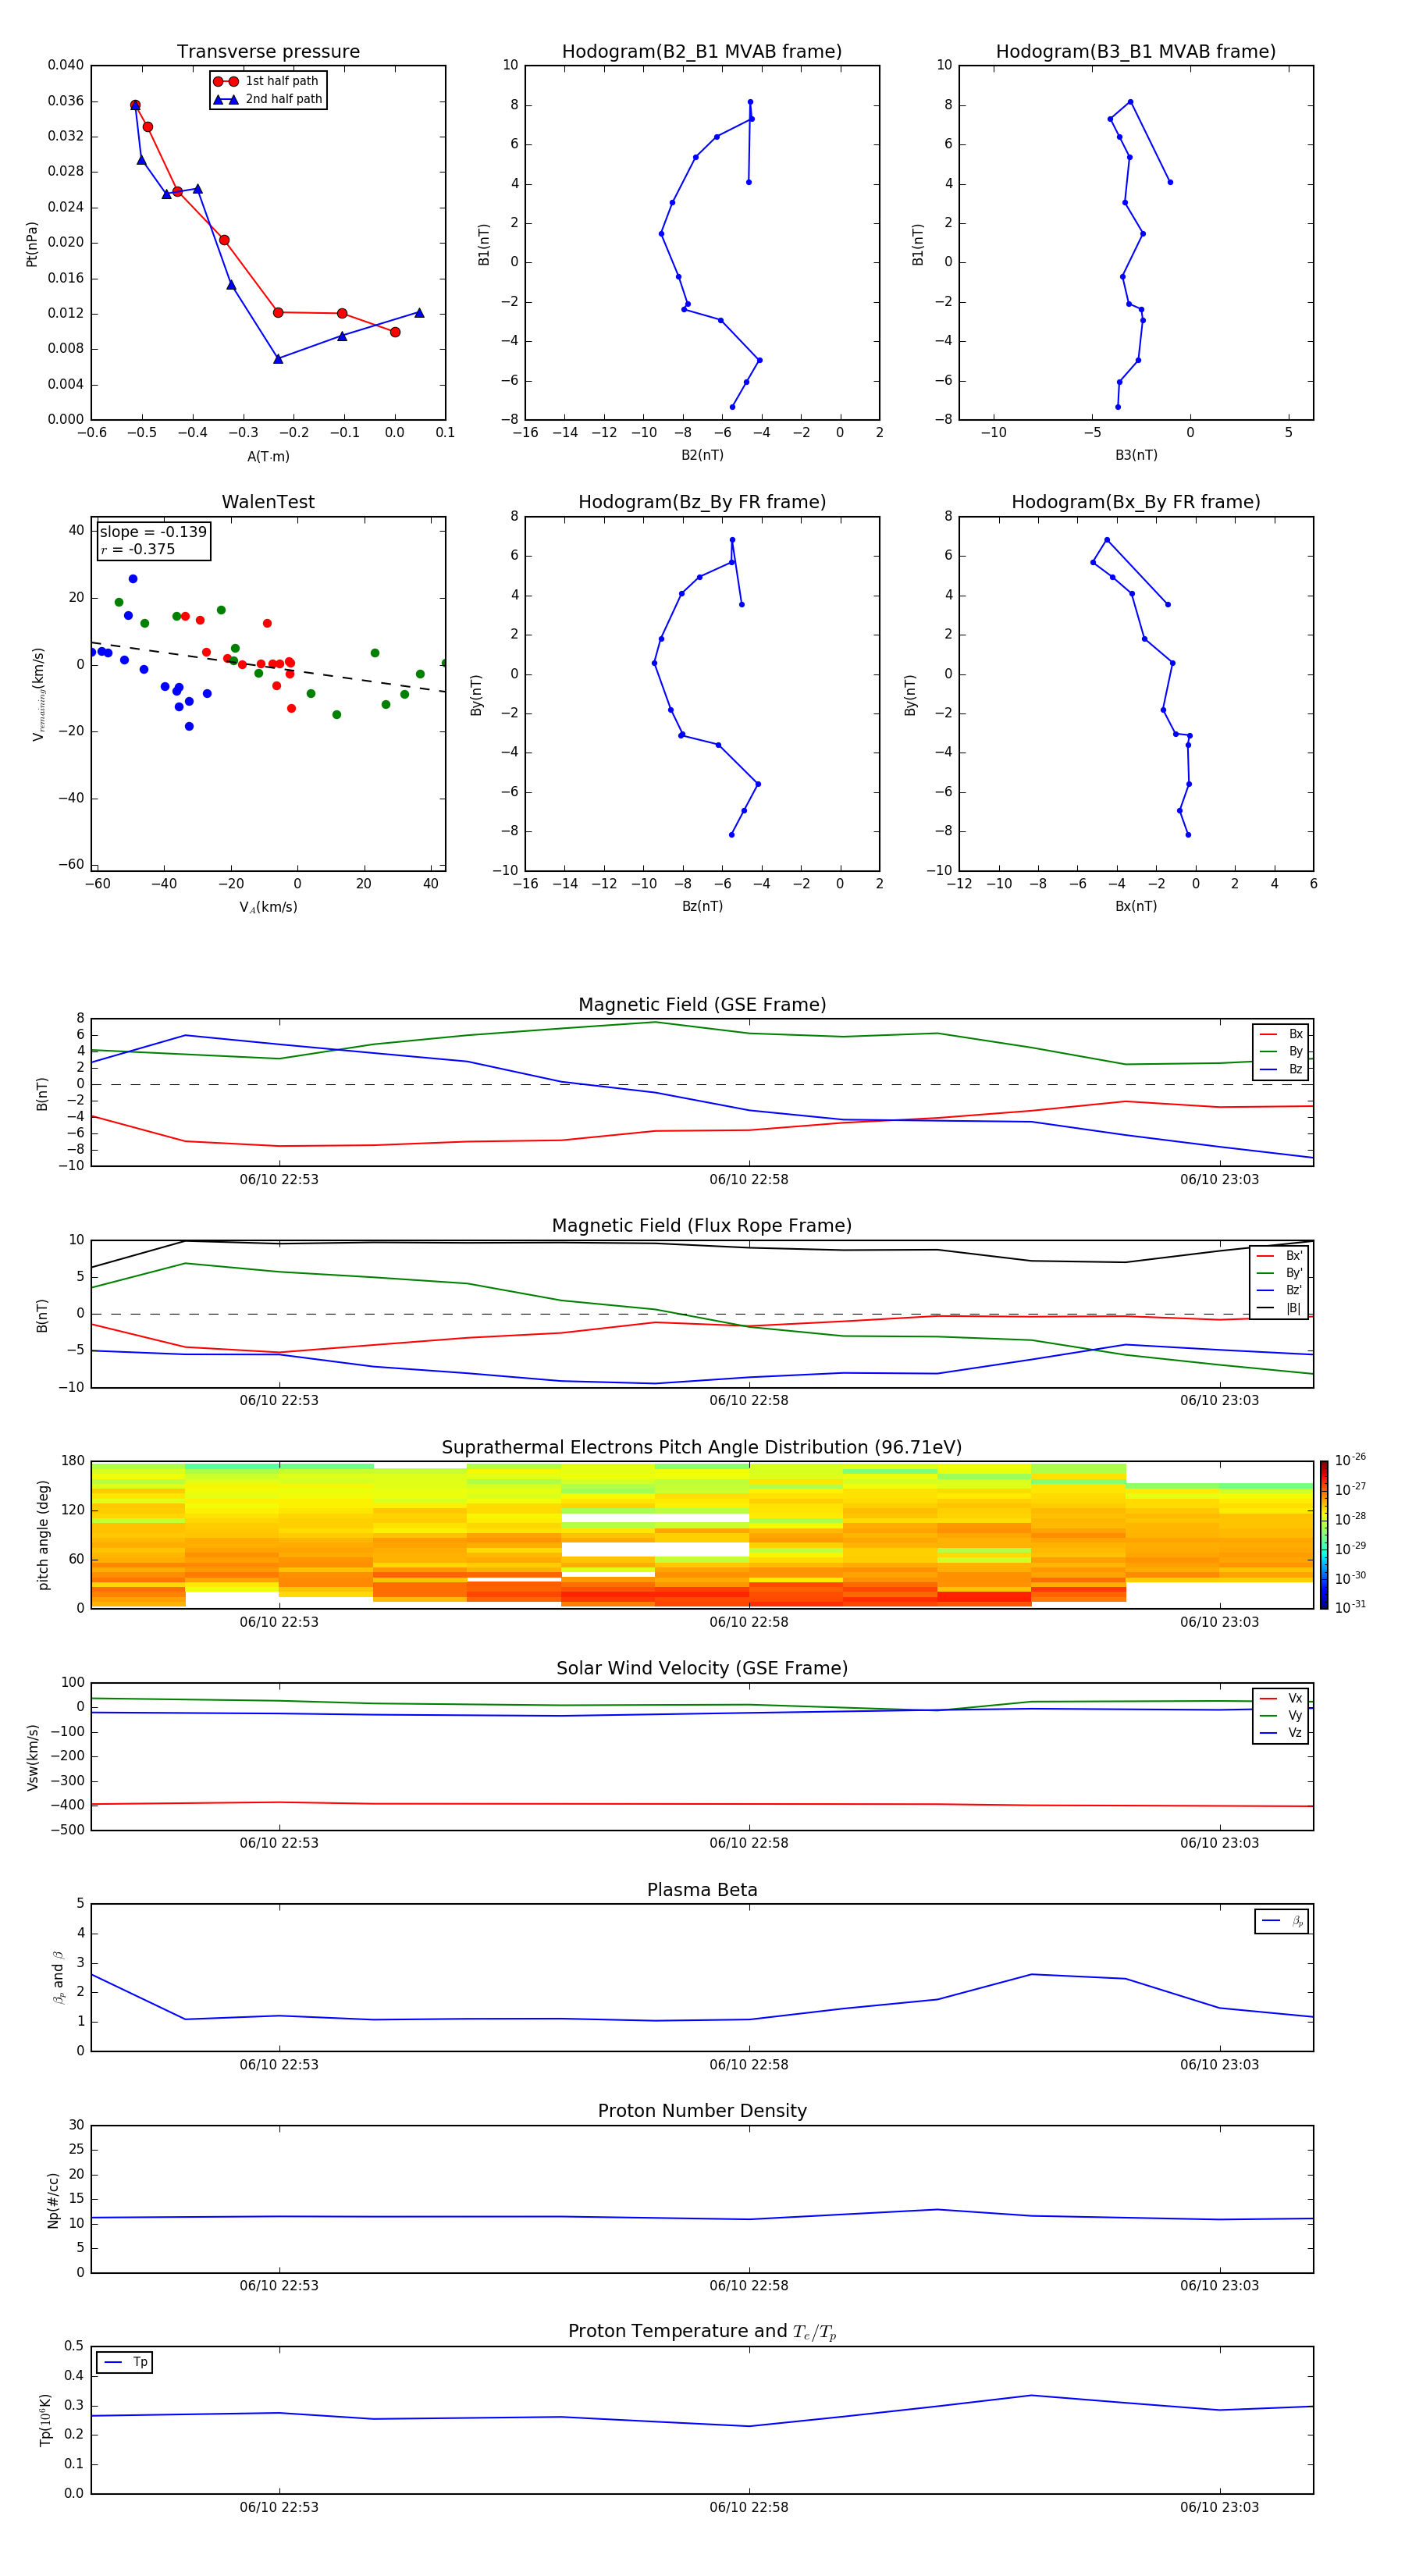
Task: Select the '2nd half path' legend entry
Action: pos(268,99)
